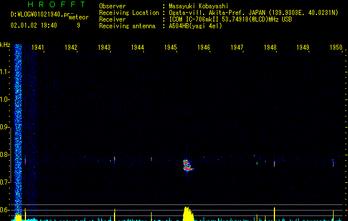Viewport: 348px width, 221px height.
Task: Click the 0.8 frequency axis label
Action: tap(5, 155)
